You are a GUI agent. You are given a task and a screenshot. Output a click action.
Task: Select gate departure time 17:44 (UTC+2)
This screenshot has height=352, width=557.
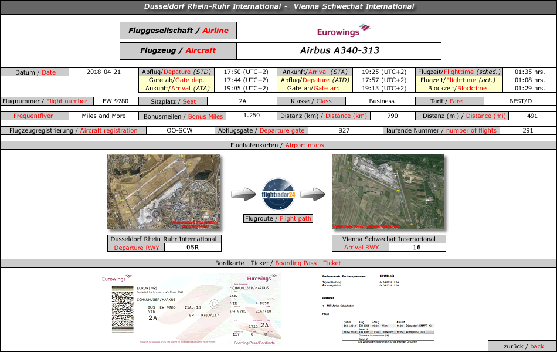tap(246, 80)
